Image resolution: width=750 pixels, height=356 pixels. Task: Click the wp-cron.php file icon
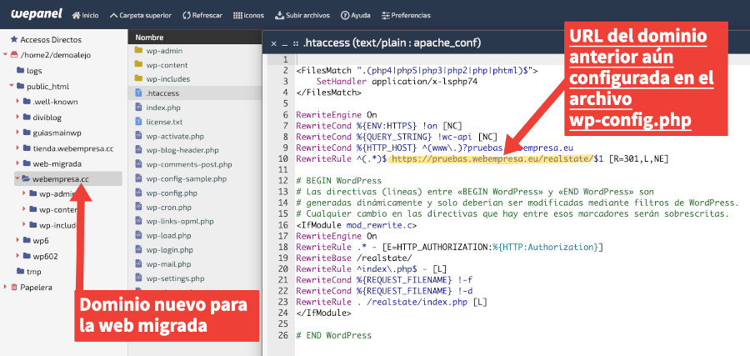coord(138,208)
